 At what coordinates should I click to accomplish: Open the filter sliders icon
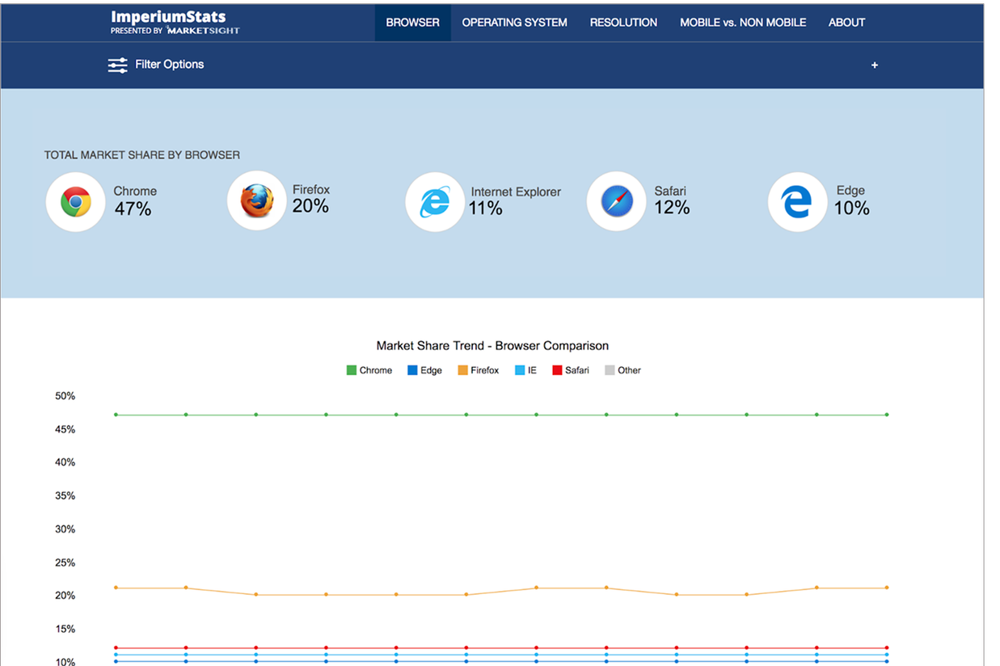pos(118,65)
